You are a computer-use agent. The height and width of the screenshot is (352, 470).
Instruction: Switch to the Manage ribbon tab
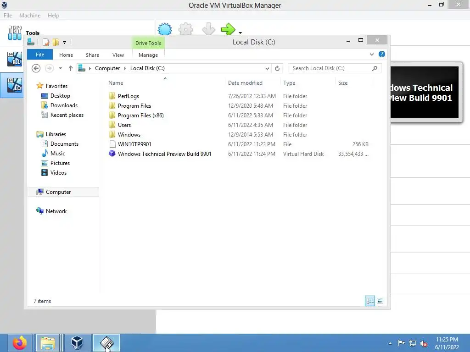(x=148, y=55)
